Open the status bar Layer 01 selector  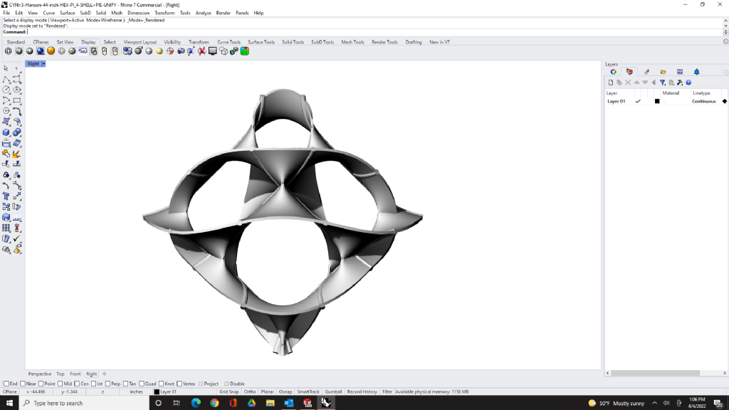coord(167,391)
